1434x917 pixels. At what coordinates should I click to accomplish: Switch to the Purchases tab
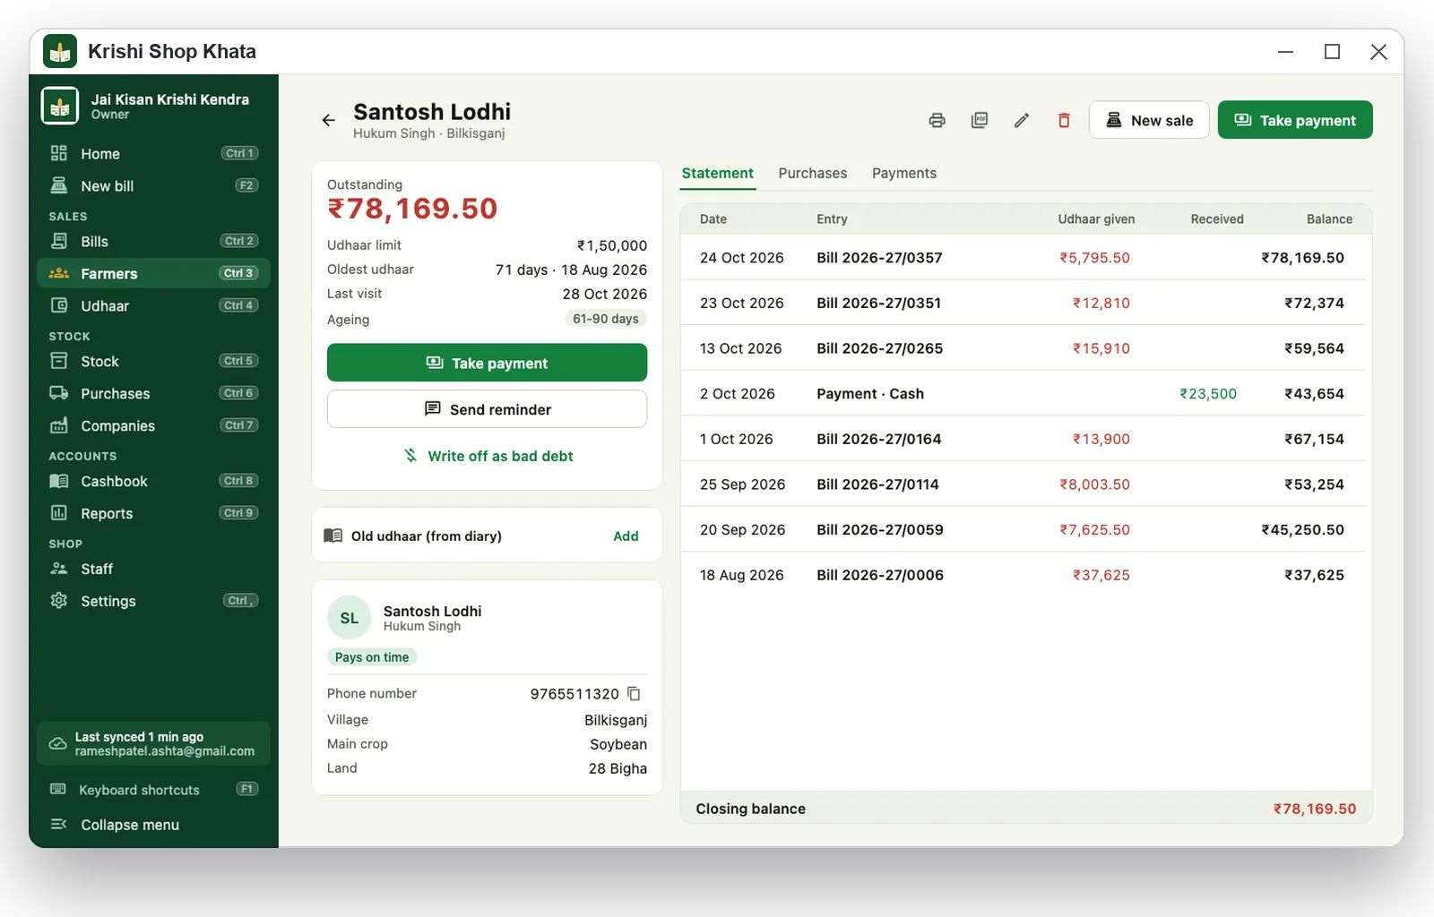[812, 174]
